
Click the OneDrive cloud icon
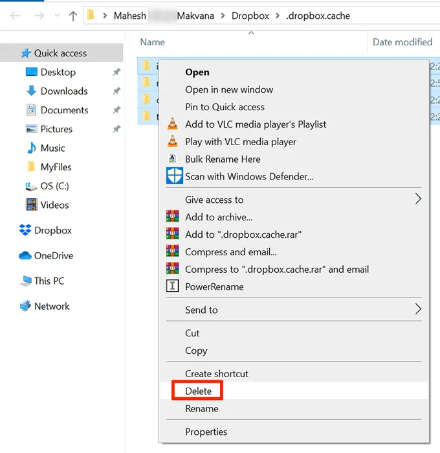click(x=25, y=255)
